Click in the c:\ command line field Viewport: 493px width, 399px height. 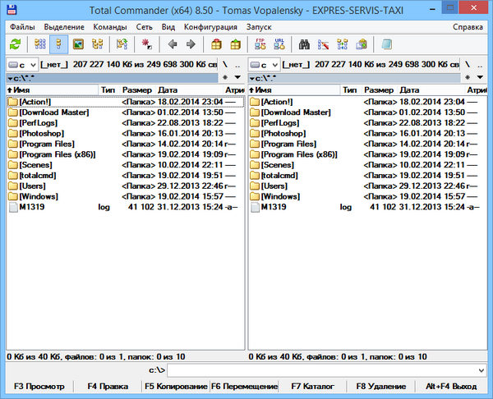point(320,371)
